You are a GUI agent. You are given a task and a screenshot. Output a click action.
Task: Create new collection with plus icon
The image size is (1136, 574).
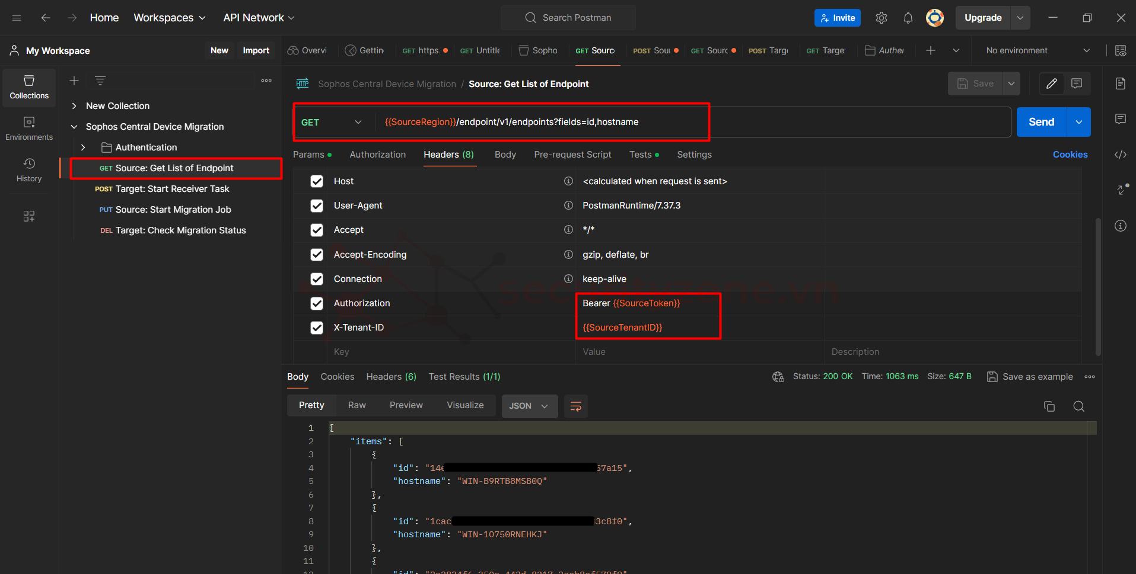(x=74, y=81)
